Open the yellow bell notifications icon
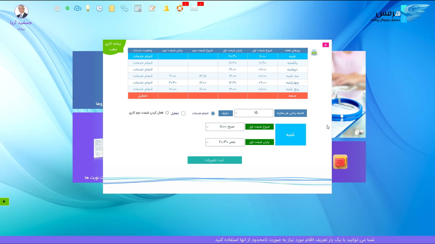435x244 pixels. pyautogui.click(x=166, y=8)
